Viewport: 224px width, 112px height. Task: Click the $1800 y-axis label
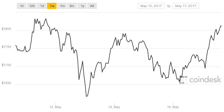click(x=8, y=31)
